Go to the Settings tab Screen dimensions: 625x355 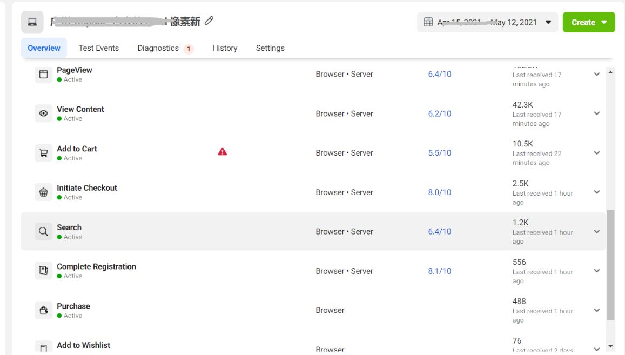pos(270,48)
